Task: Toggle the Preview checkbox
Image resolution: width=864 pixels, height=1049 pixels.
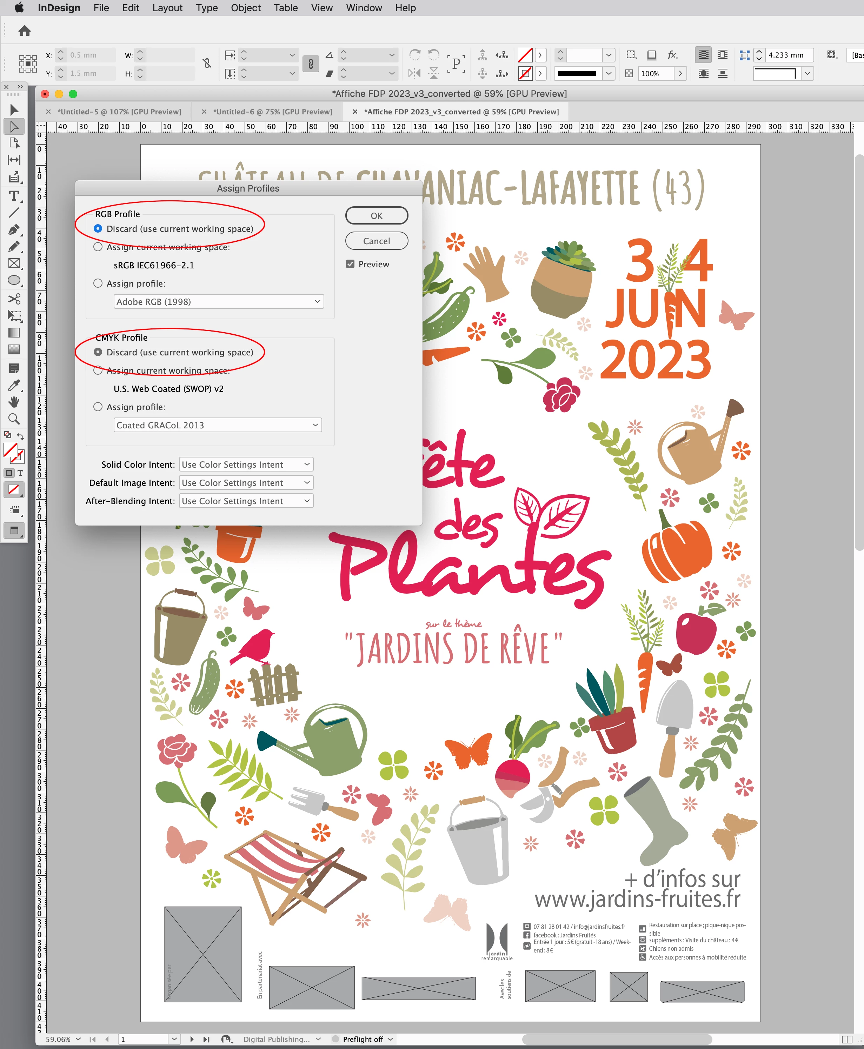Action: pyautogui.click(x=350, y=264)
